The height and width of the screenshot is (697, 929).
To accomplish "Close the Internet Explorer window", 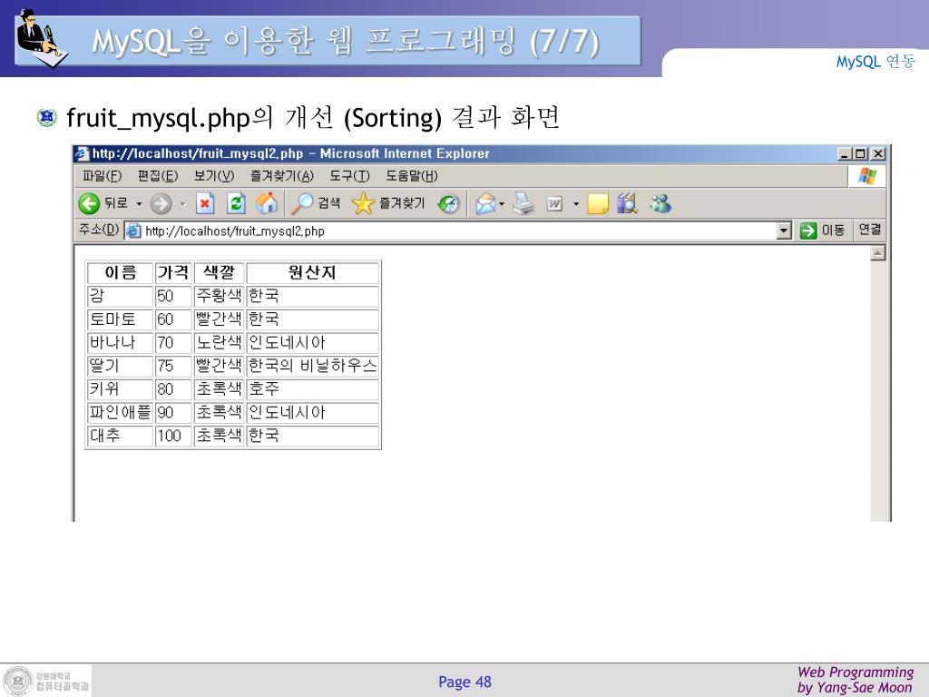I will (x=878, y=153).
